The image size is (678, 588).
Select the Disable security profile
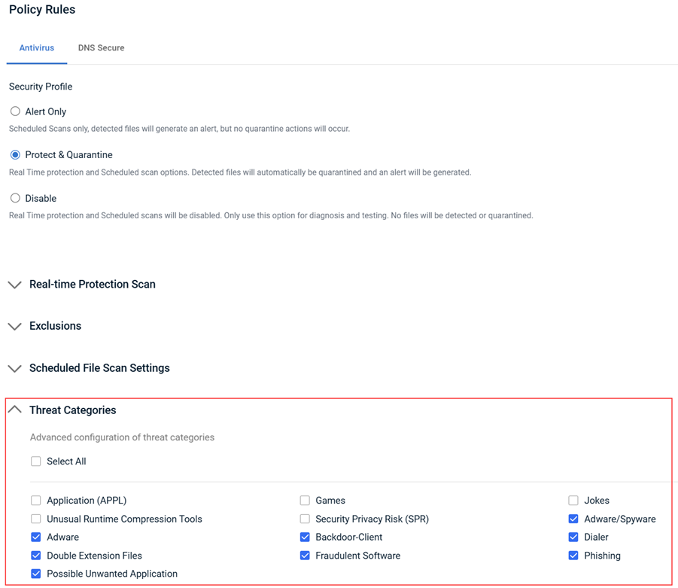(x=15, y=199)
